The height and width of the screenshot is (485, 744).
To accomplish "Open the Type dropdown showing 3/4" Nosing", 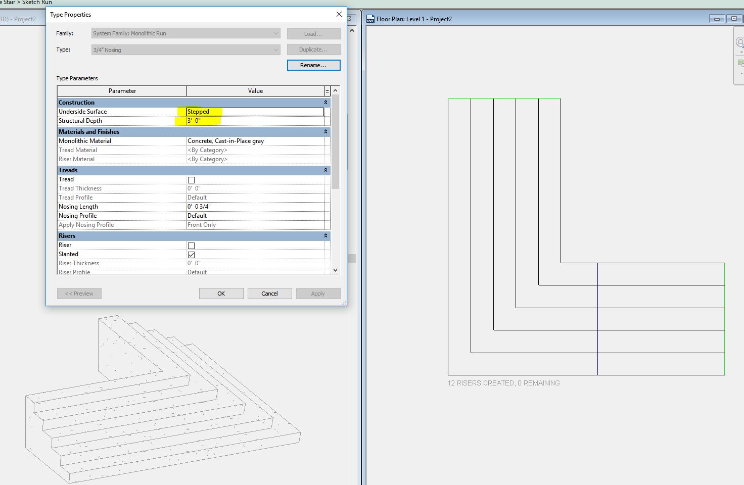I will (x=185, y=50).
